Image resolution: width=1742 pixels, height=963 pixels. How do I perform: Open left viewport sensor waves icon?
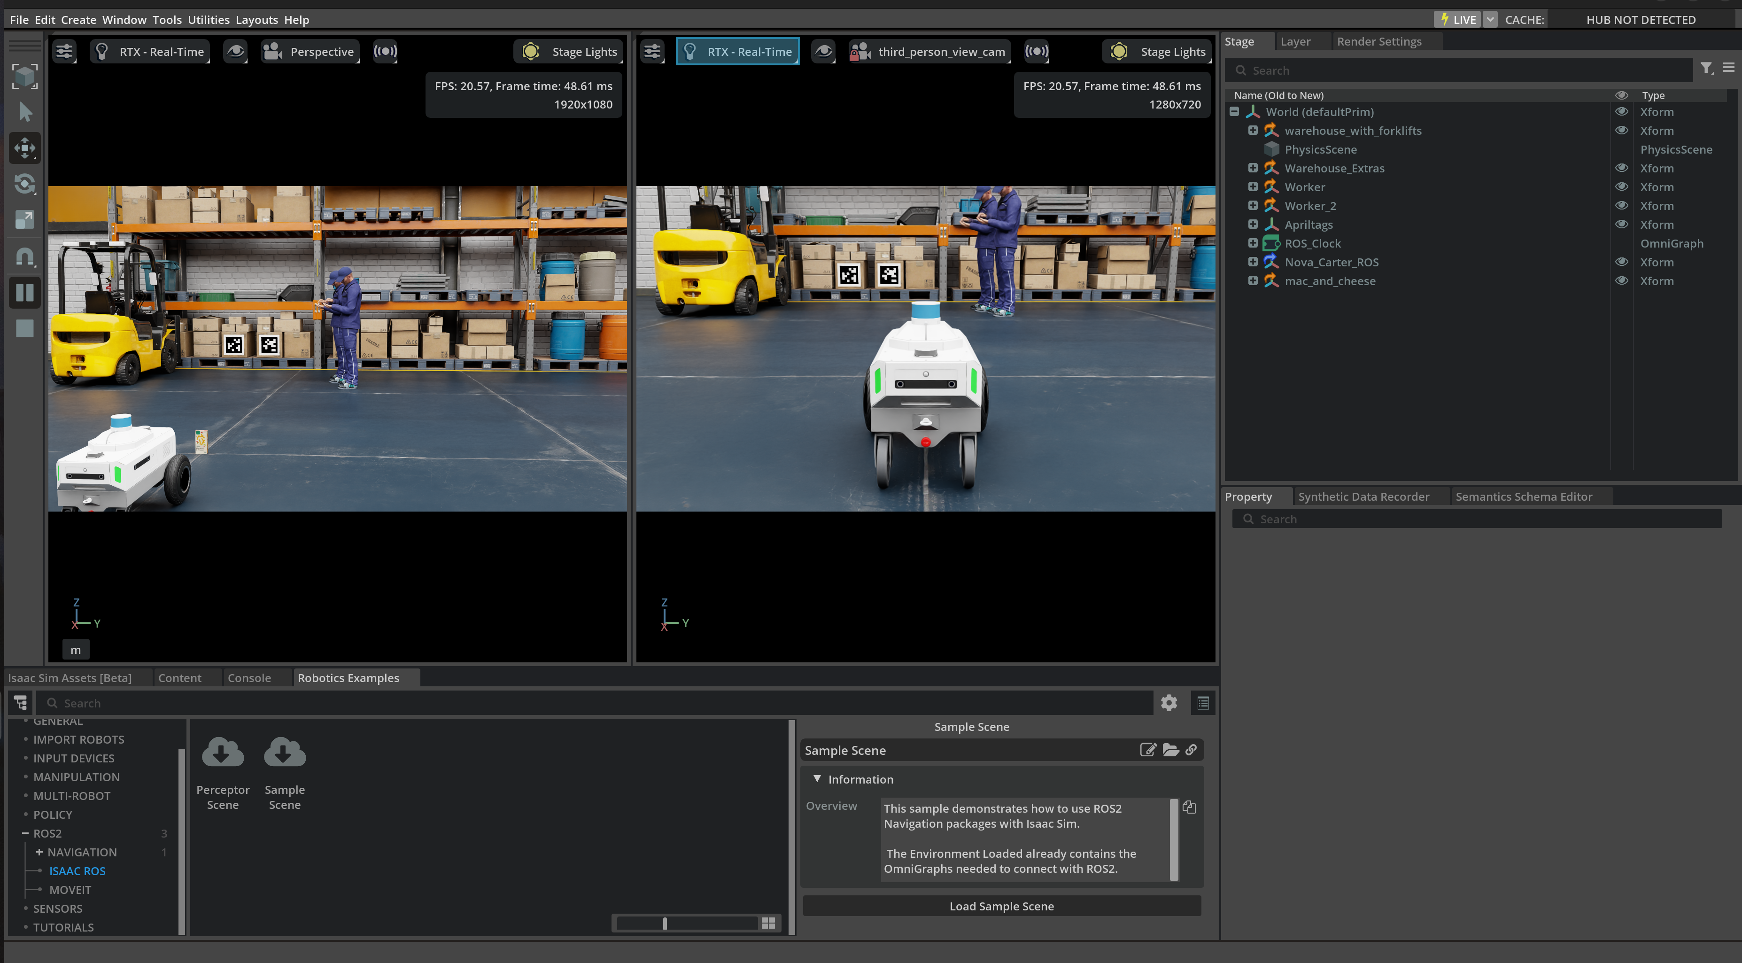pyautogui.click(x=386, y=51)
